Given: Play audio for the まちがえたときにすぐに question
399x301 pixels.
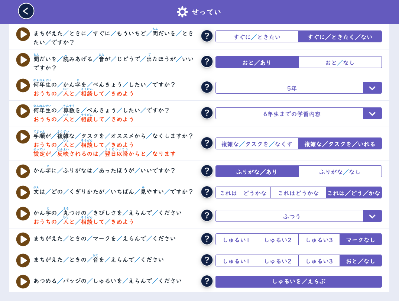Looking at the screenshot, I should 23,34.
